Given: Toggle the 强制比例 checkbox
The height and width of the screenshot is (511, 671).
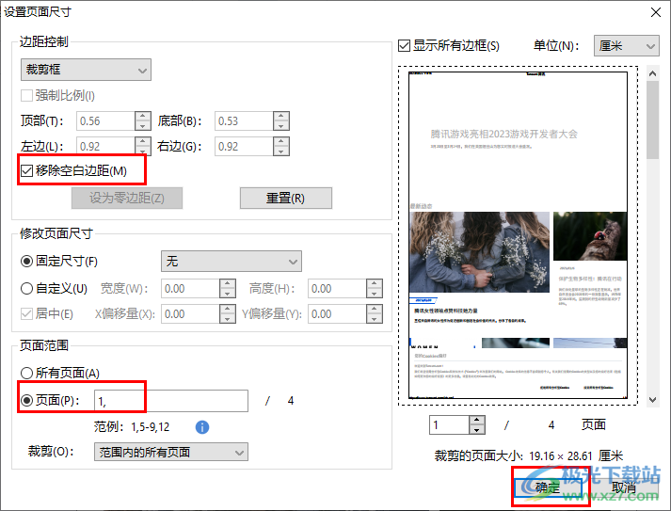Looking at the screenshot, I should (x=26, y=95).
